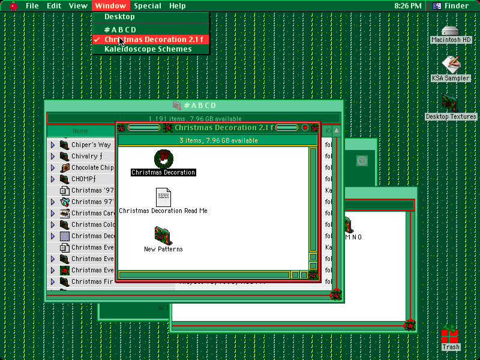Screen dimensions: 480x360
Task: Click the holly resize corner of #ABCD window
Action: [336, 295]
